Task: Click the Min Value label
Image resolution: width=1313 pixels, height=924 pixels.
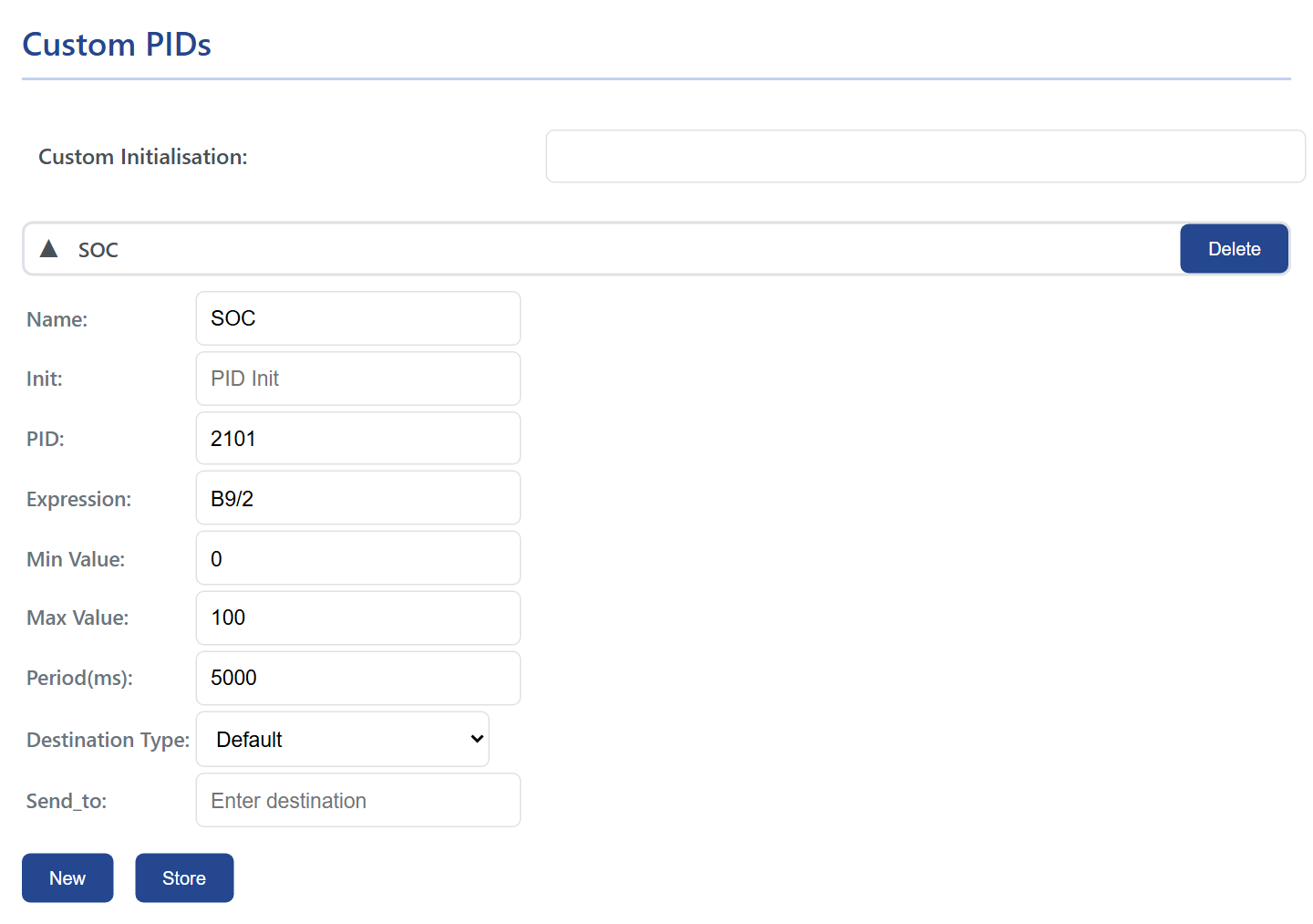Action: tap(76, 559)
